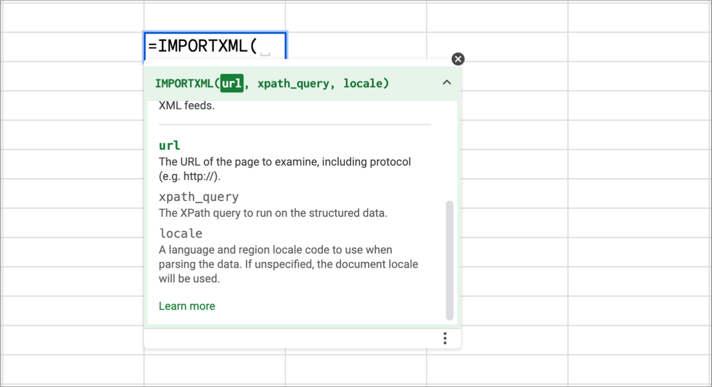Click the text 'XML feeds.'

pyautogui.click(x=187, y=106)
